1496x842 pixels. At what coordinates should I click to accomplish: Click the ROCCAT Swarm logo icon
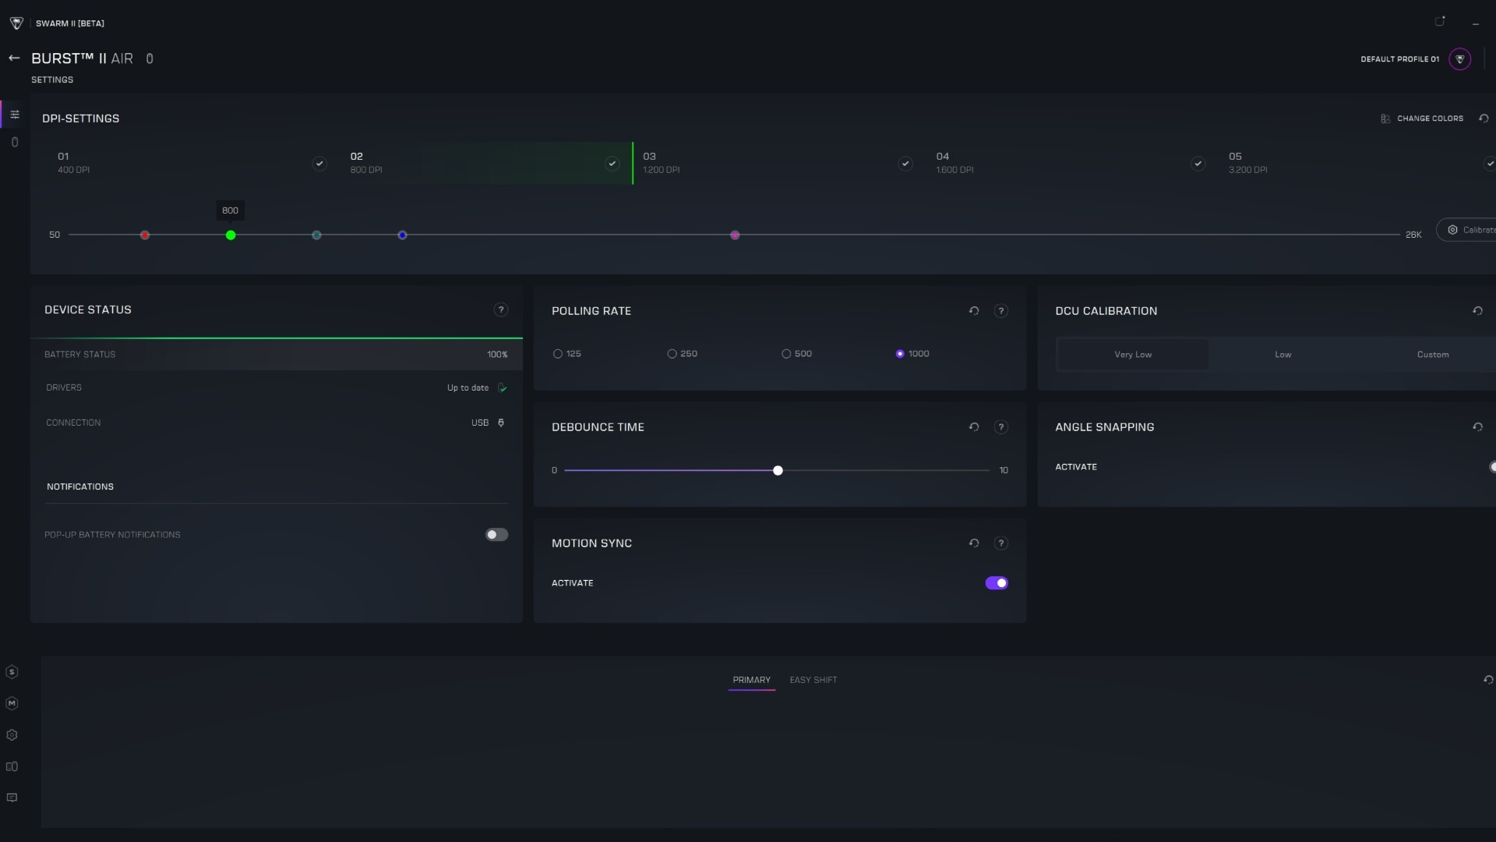click(16, 23)
